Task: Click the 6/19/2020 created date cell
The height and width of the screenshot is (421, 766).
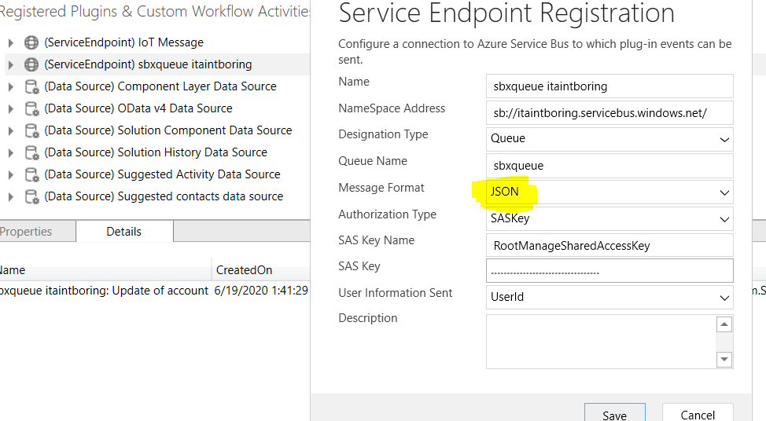Action: [x=261, y=291]
